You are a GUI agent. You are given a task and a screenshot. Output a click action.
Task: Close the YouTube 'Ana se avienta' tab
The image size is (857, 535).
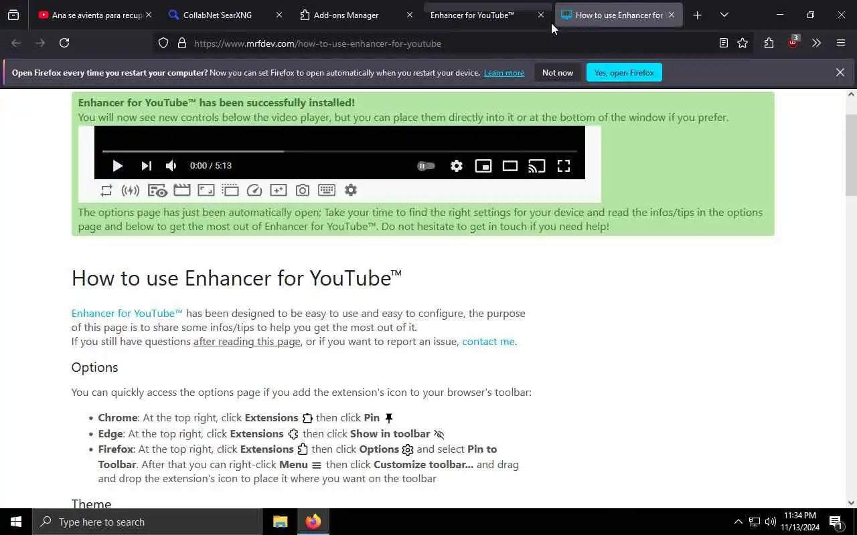(149, 15)
